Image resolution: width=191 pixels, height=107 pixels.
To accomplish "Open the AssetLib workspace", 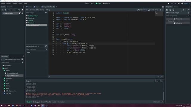I will click(106, 3).
